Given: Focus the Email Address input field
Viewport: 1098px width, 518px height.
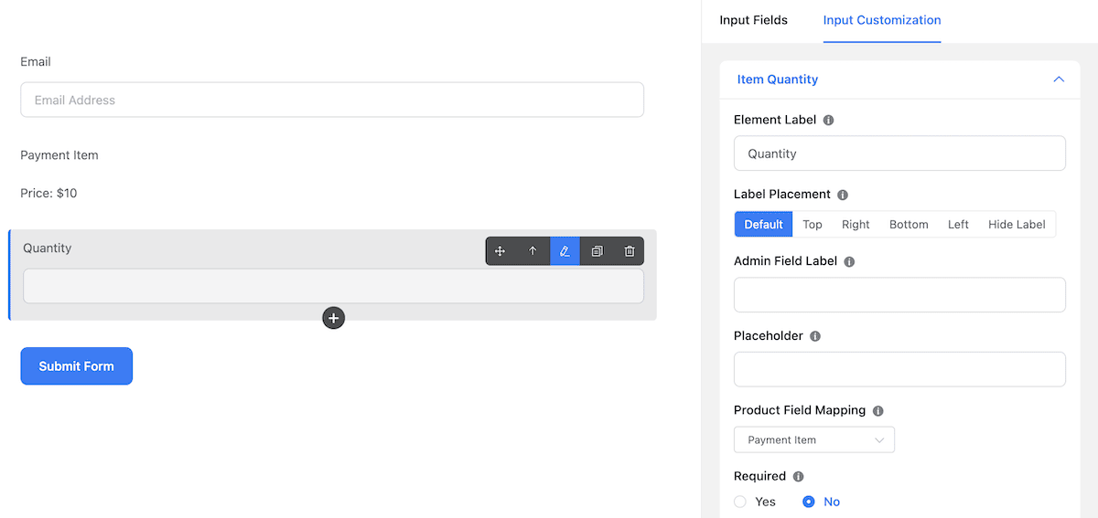Looking at the screenshot, I should point(332,100).
